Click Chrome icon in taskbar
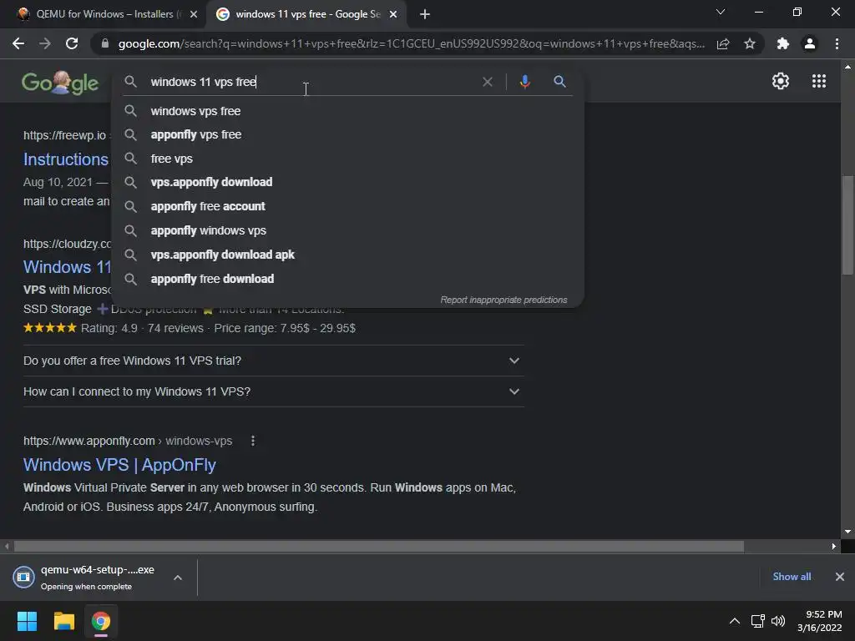 click(x=101, y=621)
